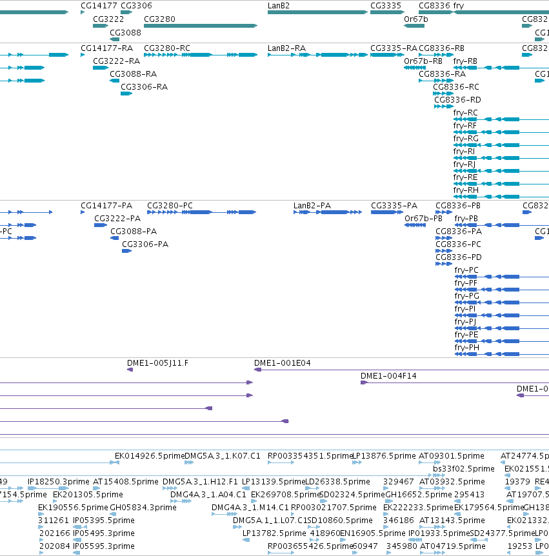This screenshot has height=556, width=549.
Task: Select the LanB2-RA transcript label
Action: tap(286, 48)
